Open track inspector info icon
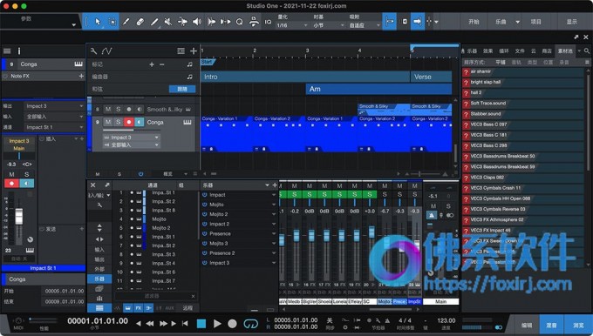Screen dimensions: 593x336 pyautogui.click(x=19, y=51)
